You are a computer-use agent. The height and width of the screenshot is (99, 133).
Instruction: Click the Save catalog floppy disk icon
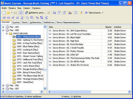[15, 13]
